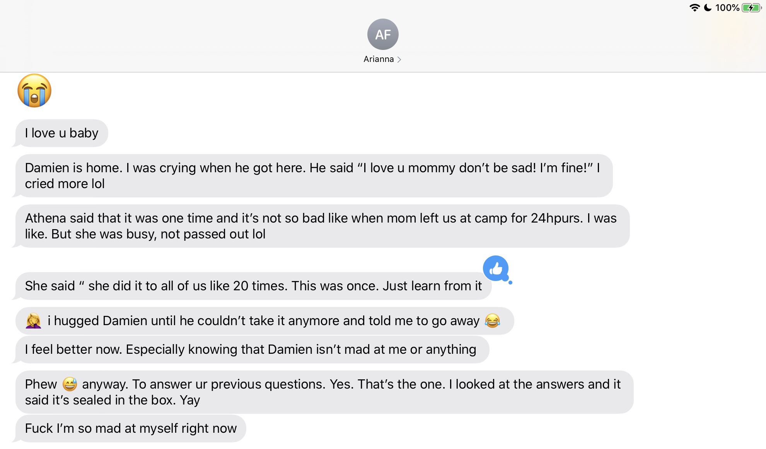Expand Arianna contact details chevron
The image size is (766, 449).
click(x=399, y=60)
